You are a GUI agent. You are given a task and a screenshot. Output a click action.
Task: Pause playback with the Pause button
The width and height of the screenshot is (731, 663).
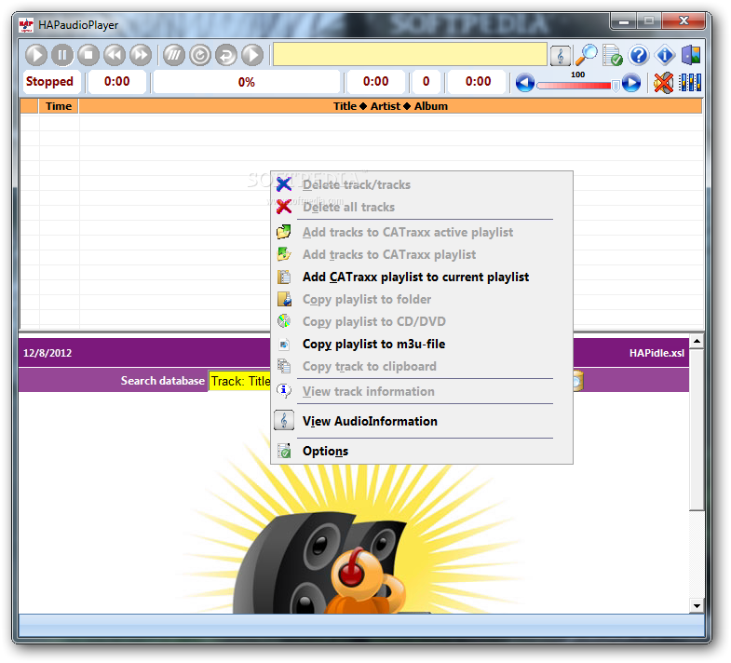coord(62,56)
